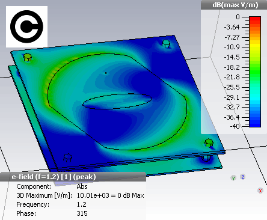Click the dB(max V/m) legend title
This screenshot has width=267, height=220.
tap(235, 5)
